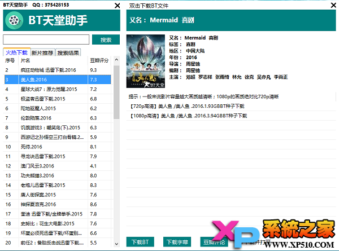
Task: Select row 澳门风云3.2016
Action: (x=58, y=166)
